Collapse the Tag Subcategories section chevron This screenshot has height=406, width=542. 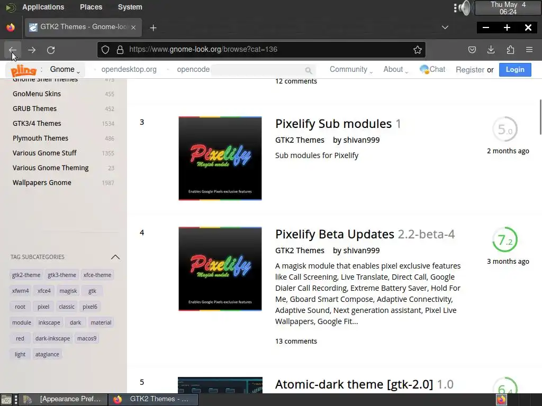115,257
